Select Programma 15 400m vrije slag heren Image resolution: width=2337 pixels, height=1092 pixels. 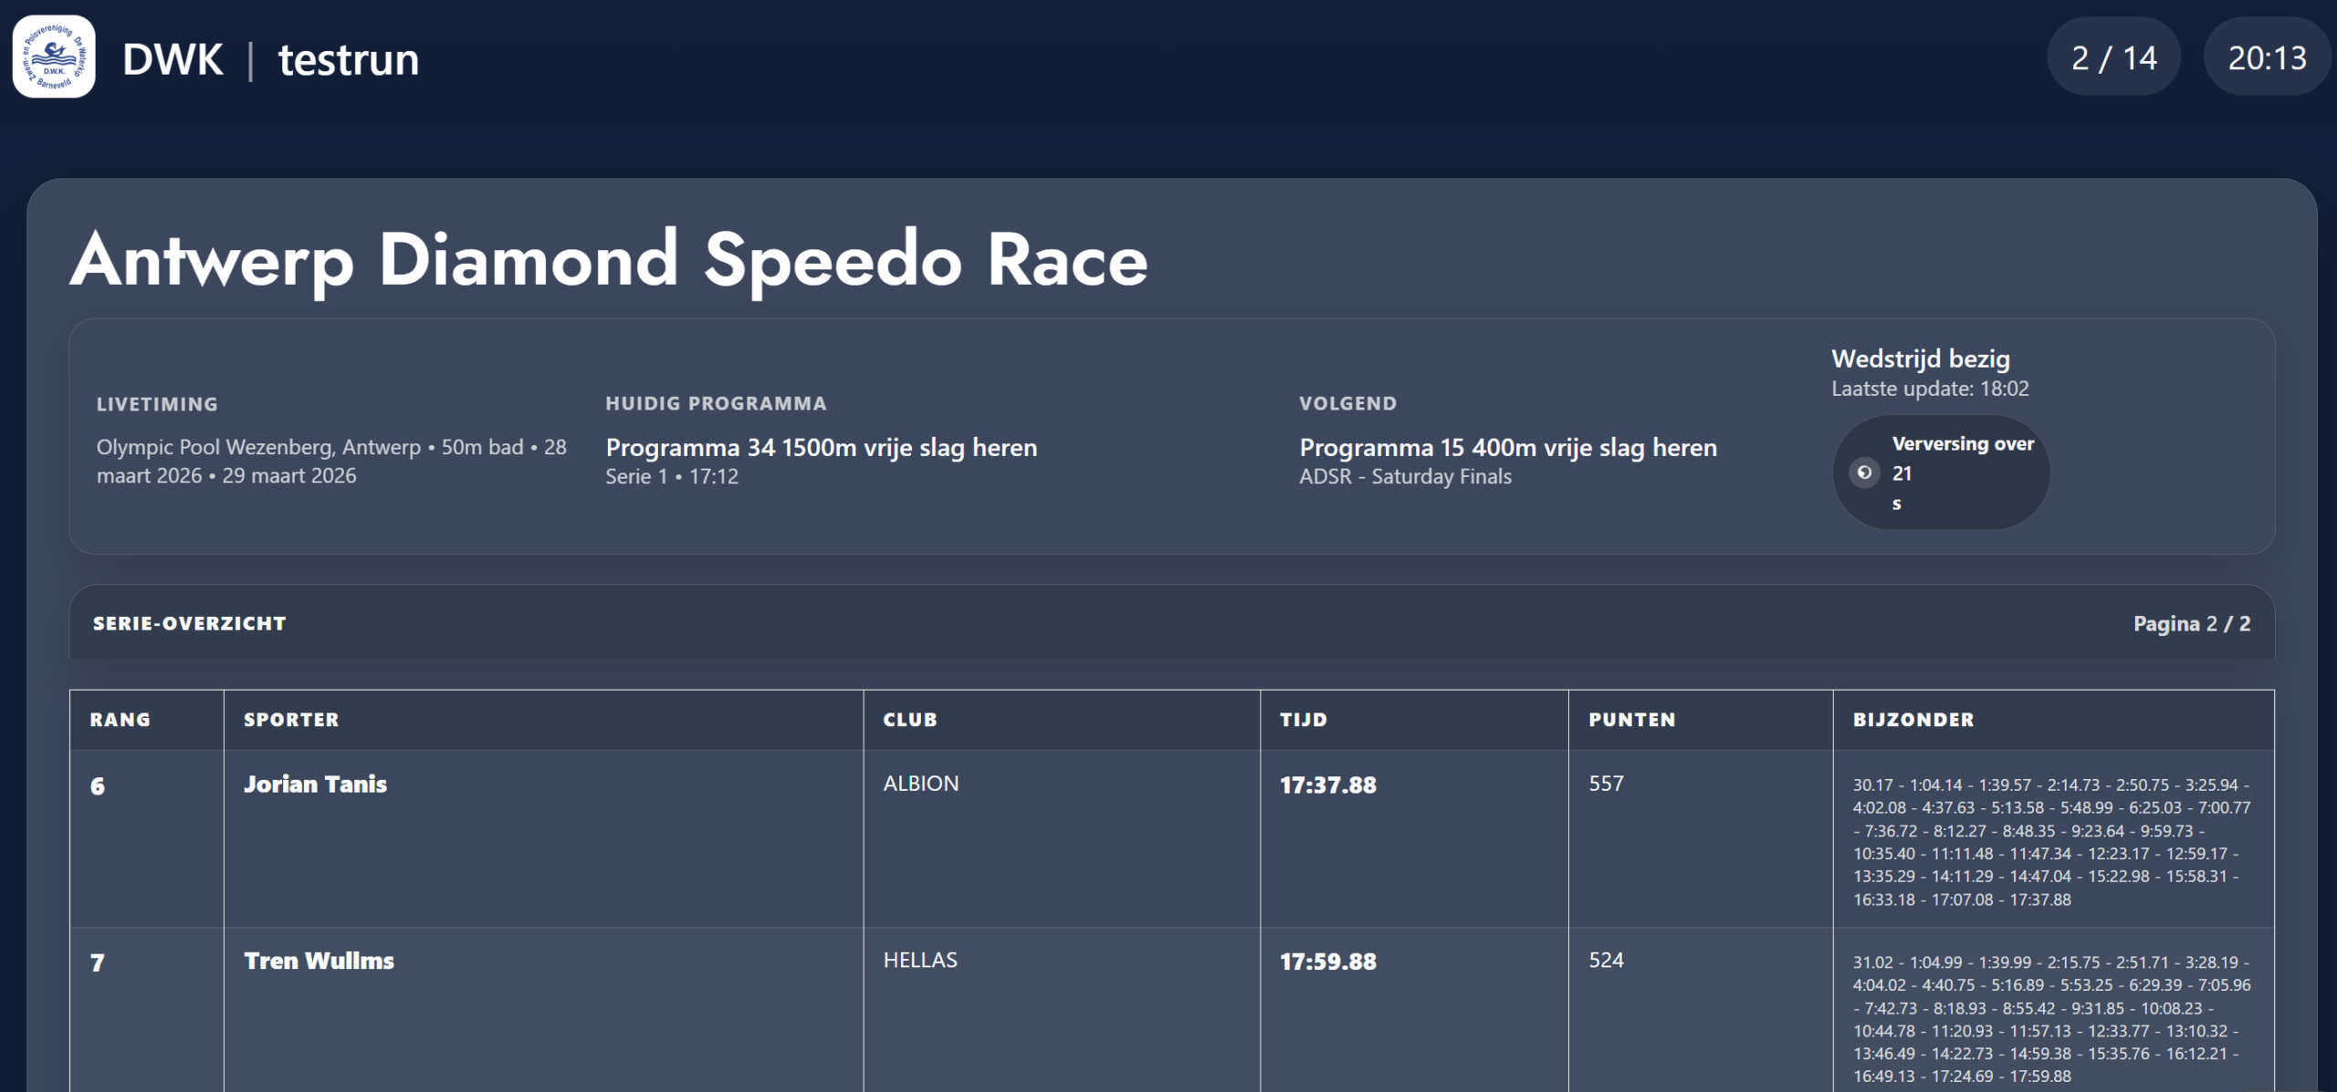pyautogui.click(x=1507, y=448)
